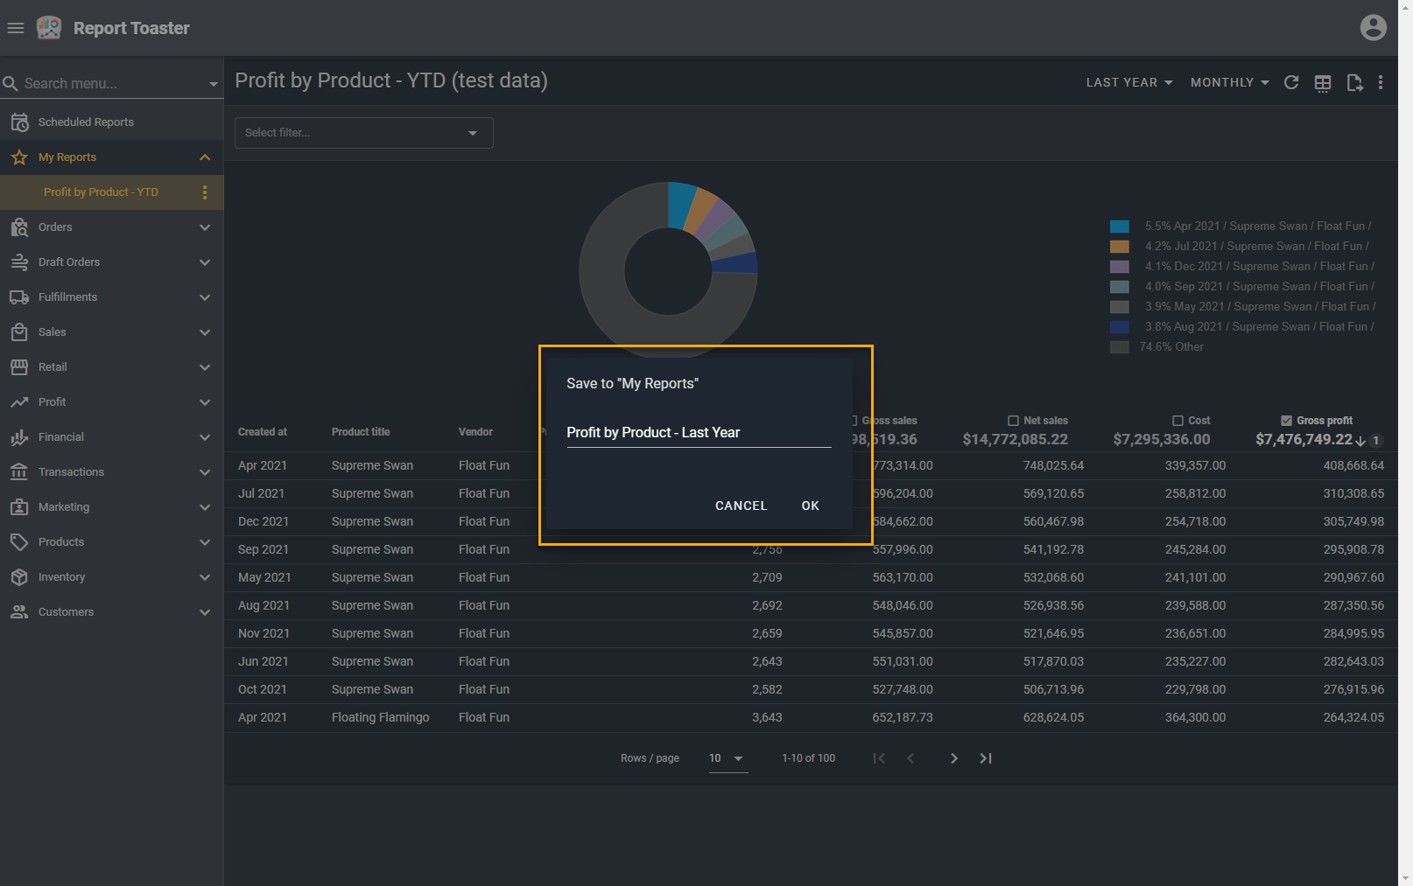
Task: Click the refresh report icon
Action: pos(1290,82)
